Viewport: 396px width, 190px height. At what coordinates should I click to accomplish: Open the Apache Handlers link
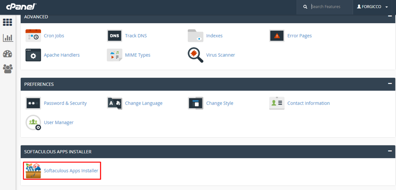62,55
